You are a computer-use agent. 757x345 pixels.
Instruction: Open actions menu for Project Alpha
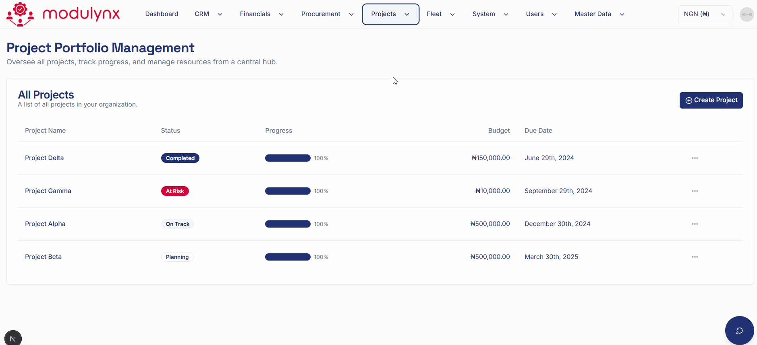[695, 224]
